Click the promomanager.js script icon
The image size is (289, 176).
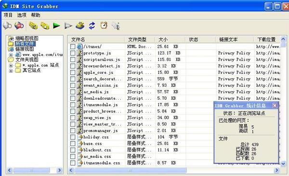pyautogui.click(x=79, y=130)
